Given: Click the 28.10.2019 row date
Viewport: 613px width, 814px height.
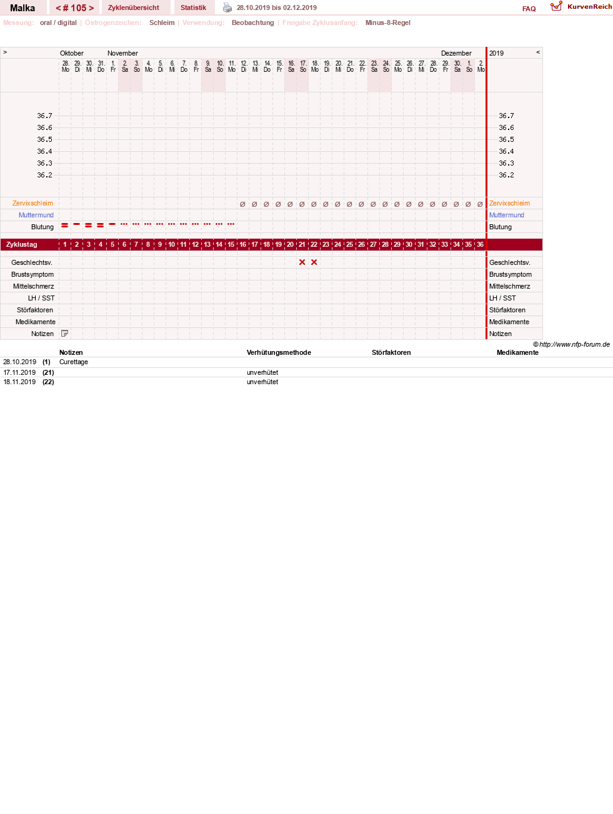Looking at the screenshot, I should [19, 362].
